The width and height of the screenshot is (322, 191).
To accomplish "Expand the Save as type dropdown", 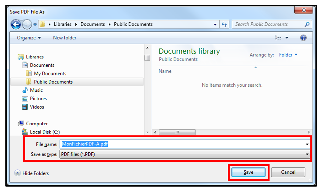I will [307, 154].
